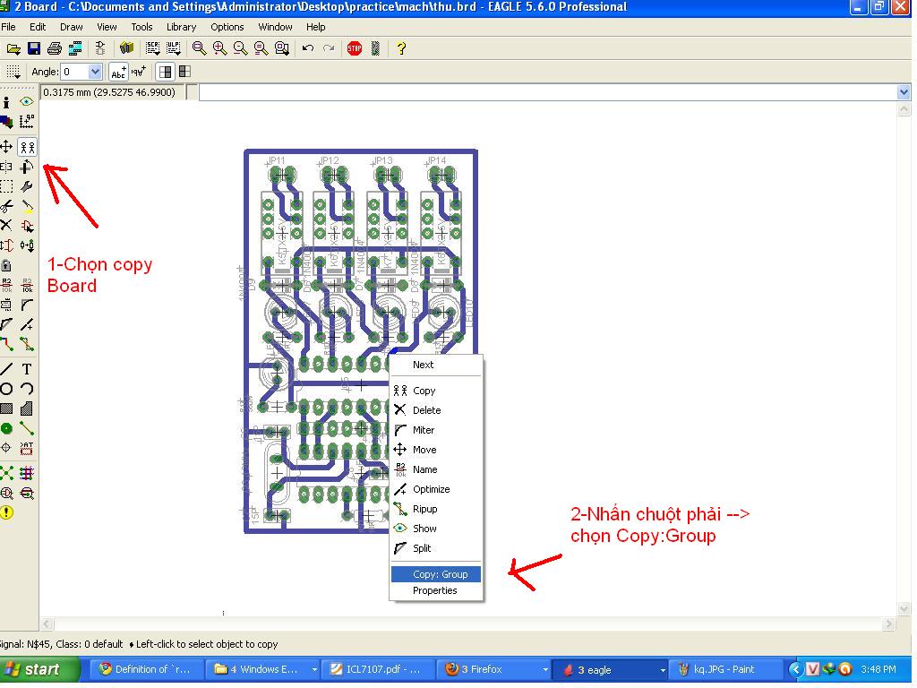Click the Print toolbar icon
Screen dimensions: 917x688
(x=55, y=48)
